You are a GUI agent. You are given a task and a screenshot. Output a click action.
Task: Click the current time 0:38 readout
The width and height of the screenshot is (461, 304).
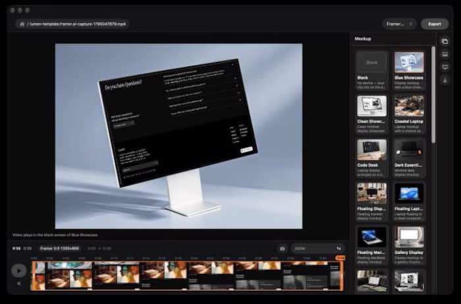(x=16, y=249)
